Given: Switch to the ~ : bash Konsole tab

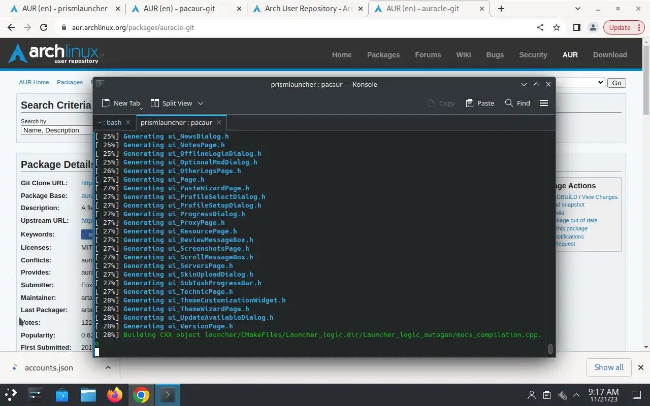Looking at the screenshot, I should (x=110, y=122).
